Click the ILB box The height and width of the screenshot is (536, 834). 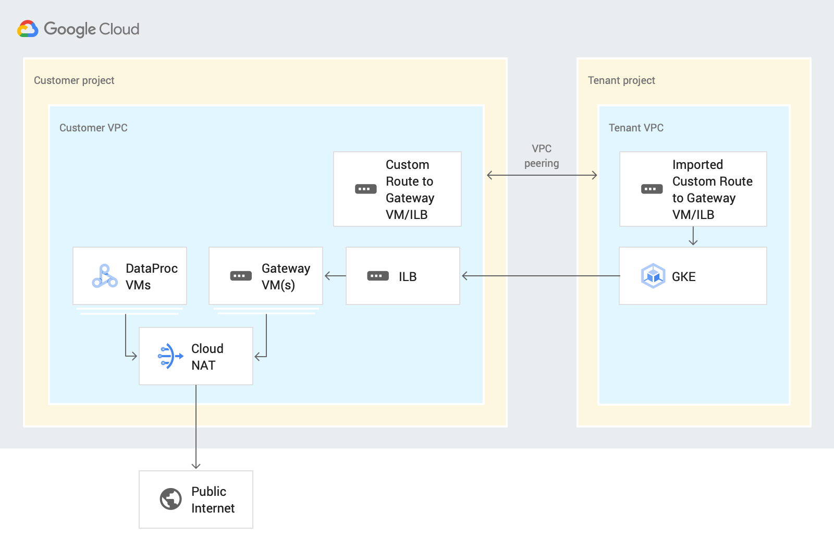(x=402, y=276)
